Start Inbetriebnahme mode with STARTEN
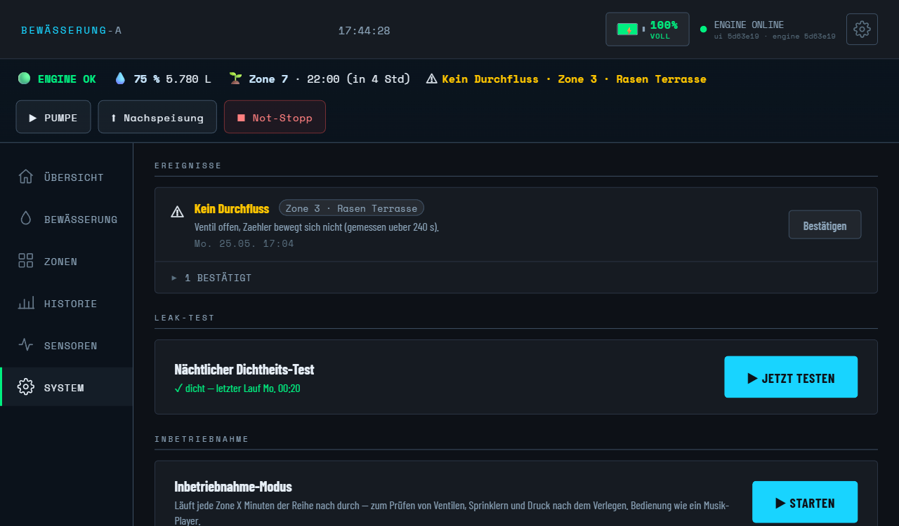This screenshot has width=899, height=526. (805, 502)
